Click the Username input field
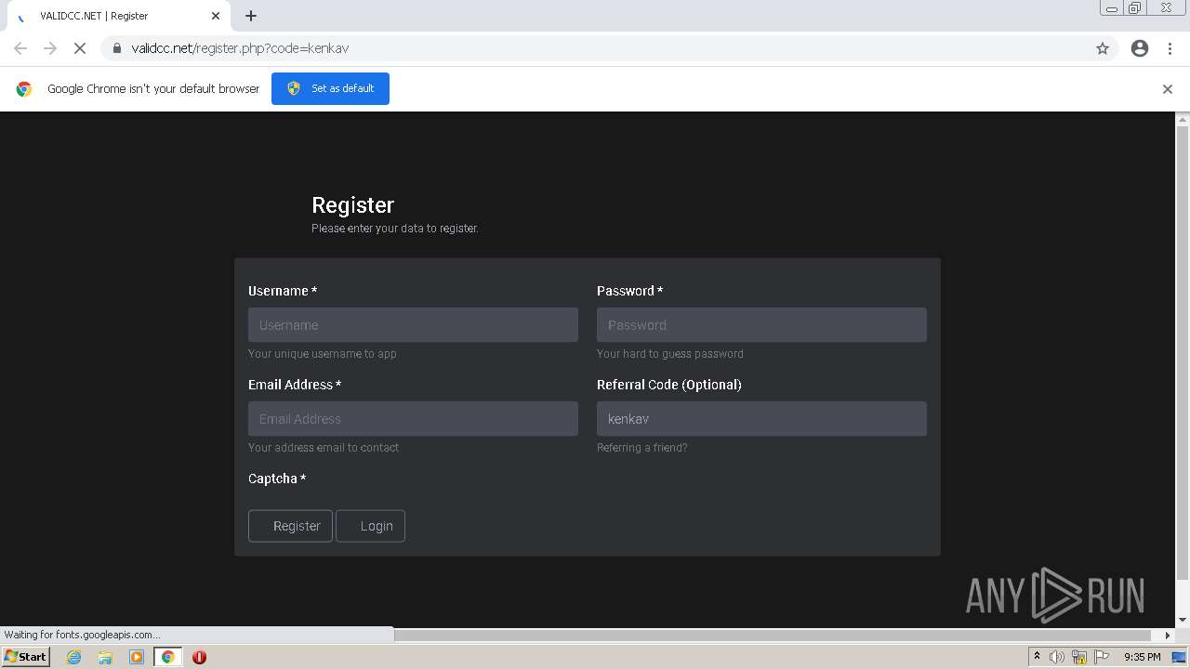The image size is (1190, 669). coord(413,325)
